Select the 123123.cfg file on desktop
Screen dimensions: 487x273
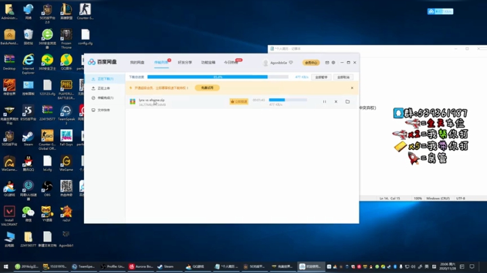[x=47, y=87]
